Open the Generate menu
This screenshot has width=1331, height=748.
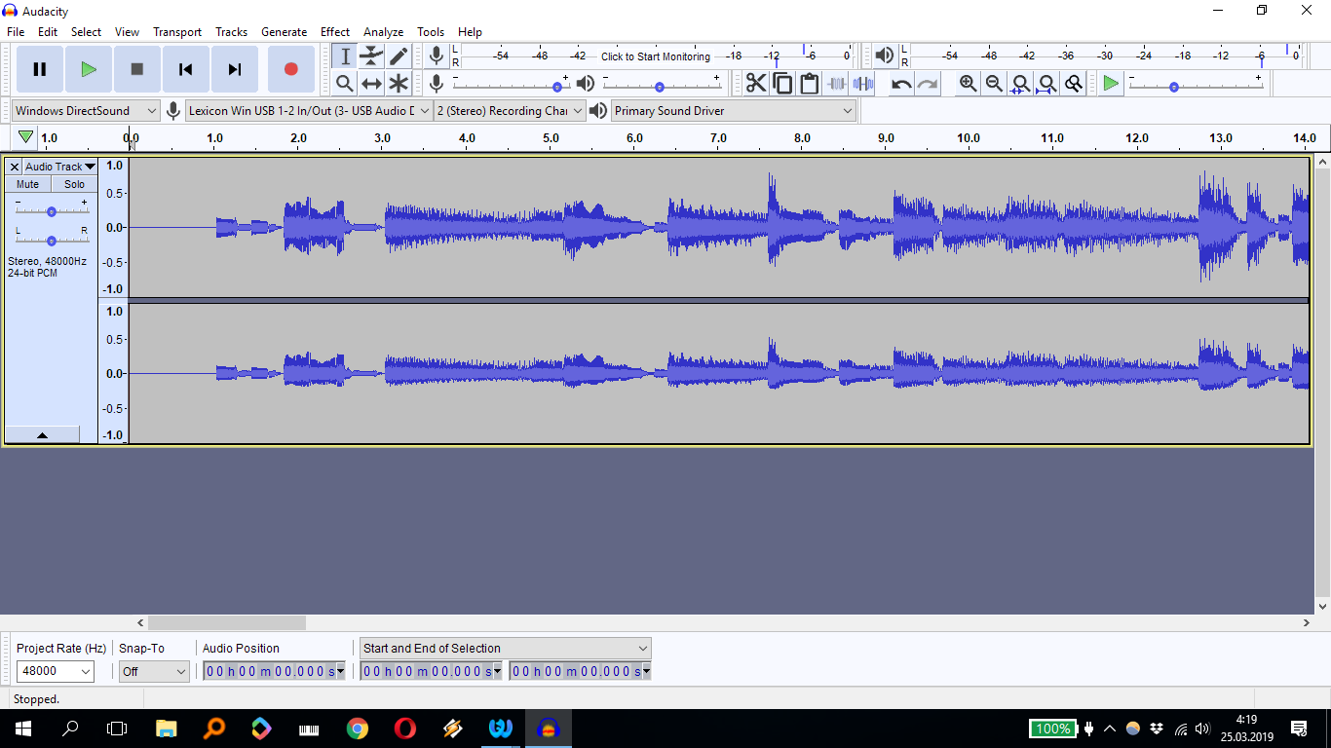point(284,32)
